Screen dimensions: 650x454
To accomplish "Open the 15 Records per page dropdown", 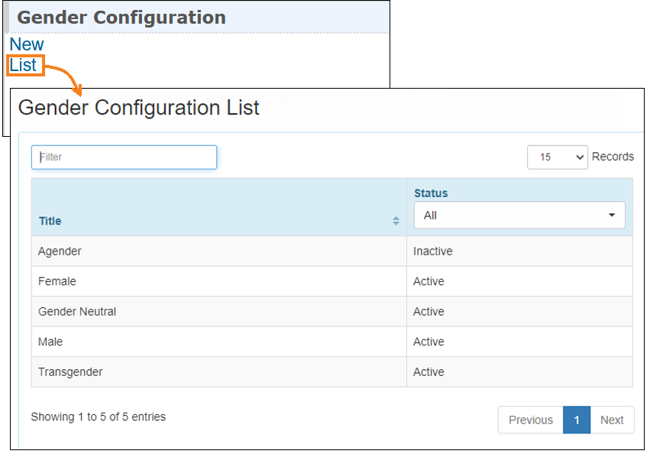I will point(557,157).
